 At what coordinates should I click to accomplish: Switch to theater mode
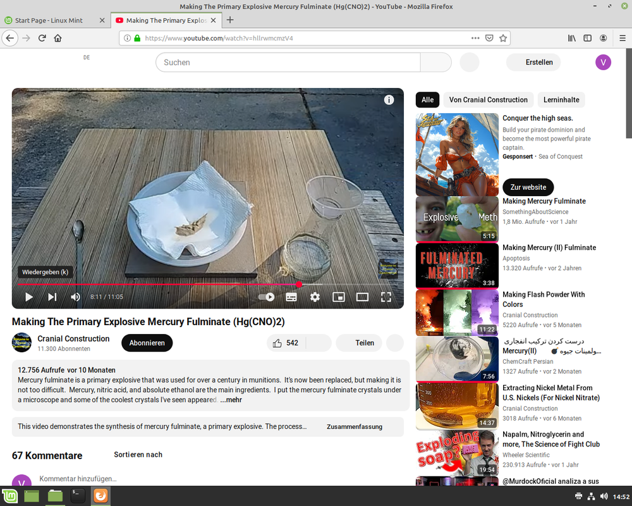362,297
